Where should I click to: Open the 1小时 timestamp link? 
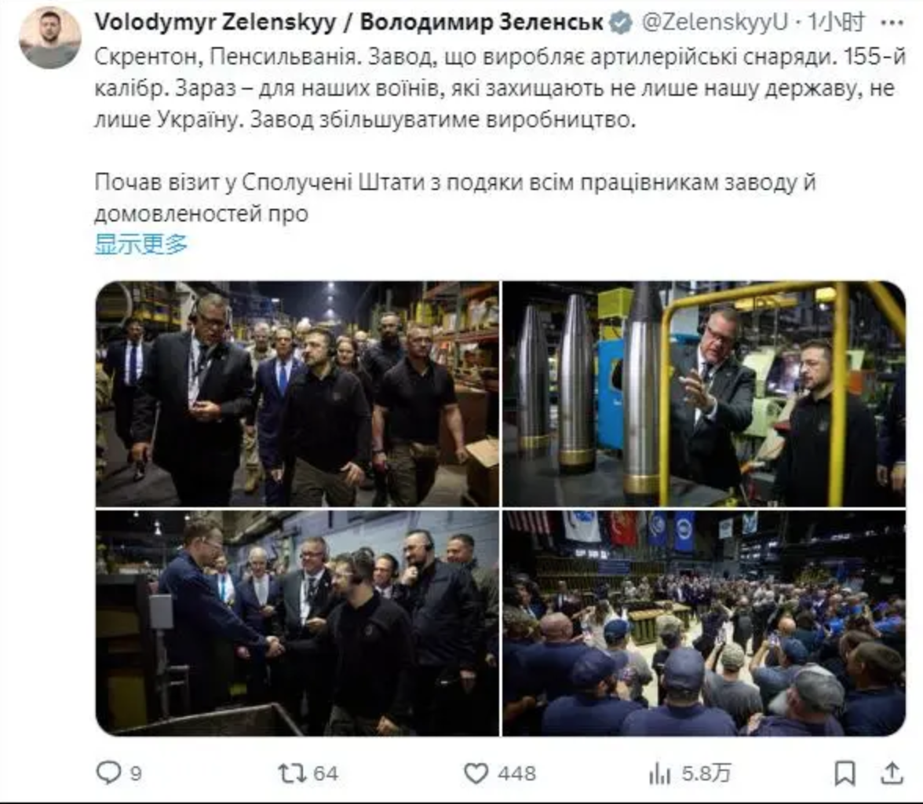pyautogui.click(x=837, y=23)
